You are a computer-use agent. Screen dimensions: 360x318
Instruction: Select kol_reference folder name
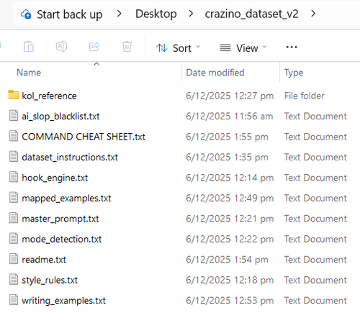coord(49,96)
